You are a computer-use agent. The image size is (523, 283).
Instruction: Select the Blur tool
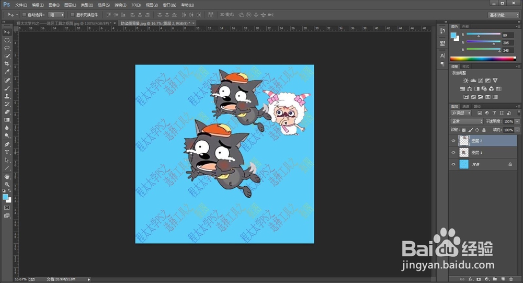[x=7, y=128]
